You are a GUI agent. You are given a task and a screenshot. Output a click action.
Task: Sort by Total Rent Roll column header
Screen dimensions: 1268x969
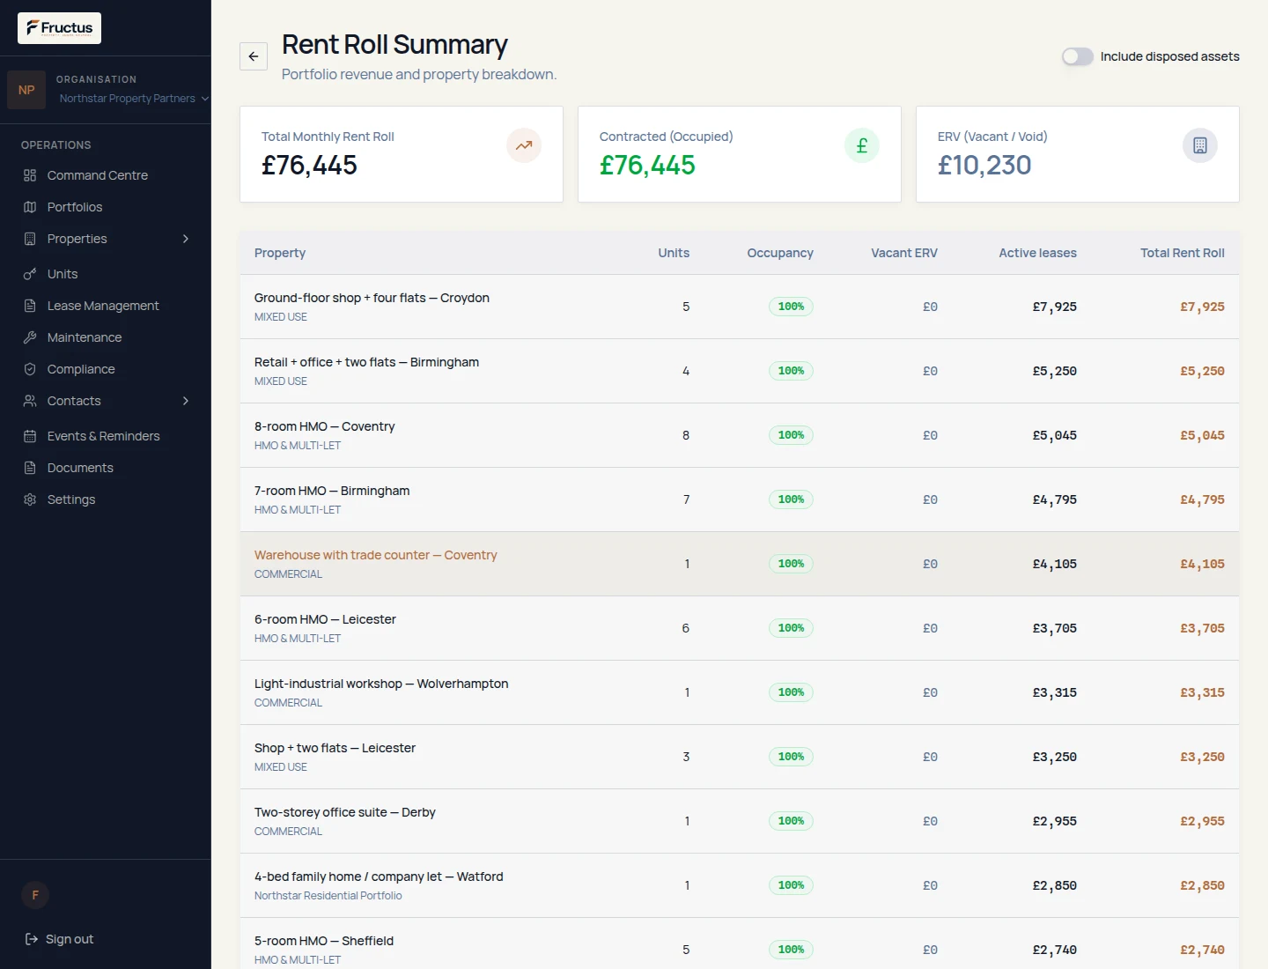[1182, 253]
